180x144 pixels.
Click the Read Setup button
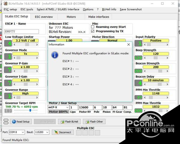point(21,121)
